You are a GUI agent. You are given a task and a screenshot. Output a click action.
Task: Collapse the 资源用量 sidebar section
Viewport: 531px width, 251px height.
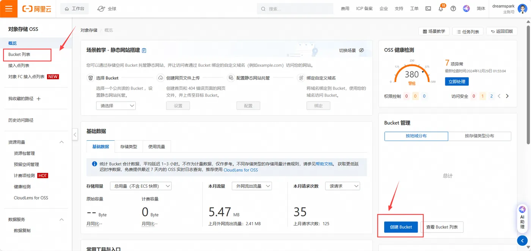coord(62,142)
